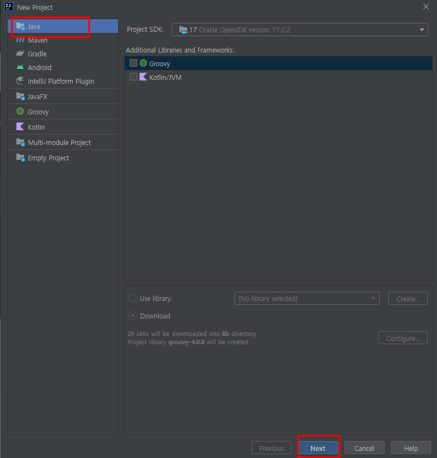Choose Android project type

point(63,67)
